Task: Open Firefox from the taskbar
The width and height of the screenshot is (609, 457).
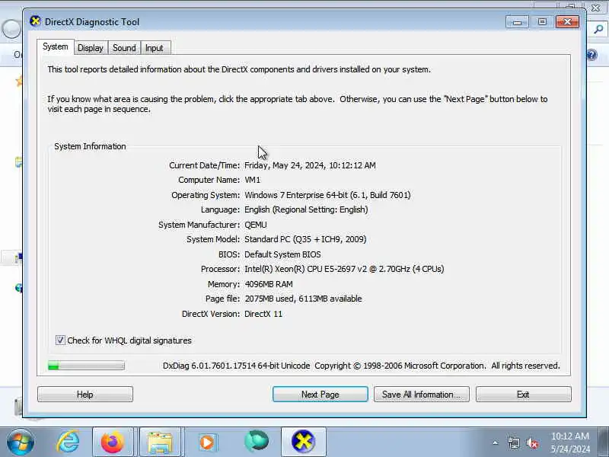Action: coord(113,442)
